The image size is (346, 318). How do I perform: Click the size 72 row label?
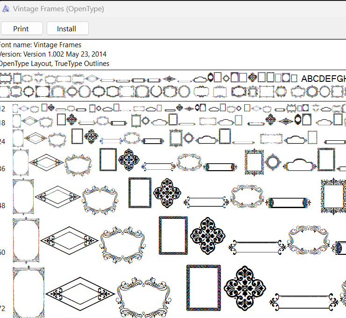[2, 308]
